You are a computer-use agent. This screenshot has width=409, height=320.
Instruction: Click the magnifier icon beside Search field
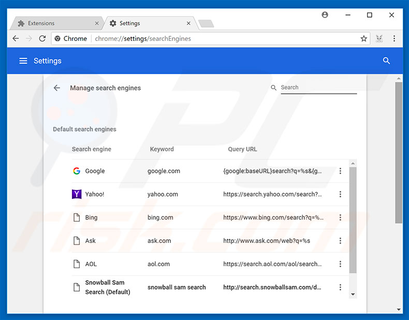click(273, 88)
